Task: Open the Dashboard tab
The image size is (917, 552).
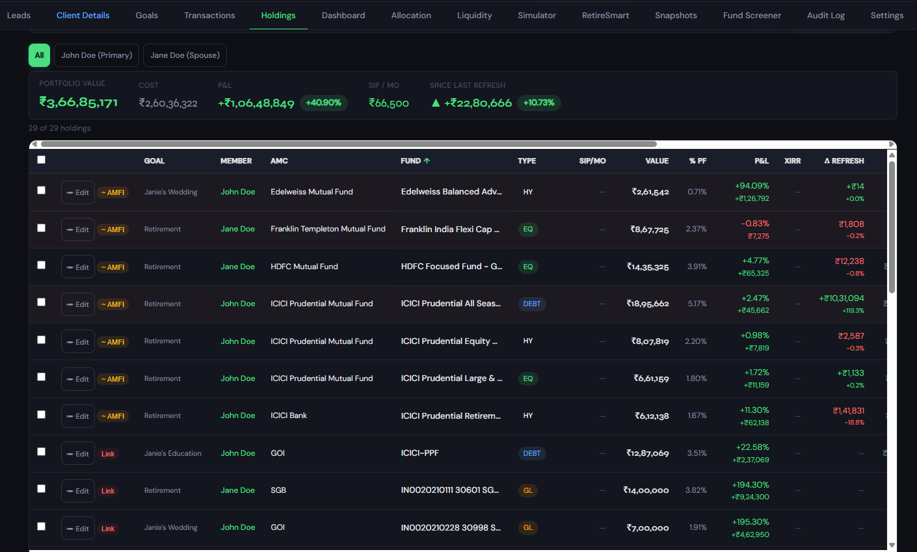Action: pos(343,15)
